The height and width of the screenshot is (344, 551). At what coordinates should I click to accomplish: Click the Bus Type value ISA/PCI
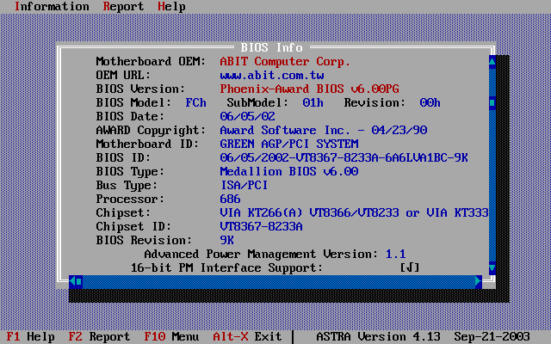[x=245, y=186]
